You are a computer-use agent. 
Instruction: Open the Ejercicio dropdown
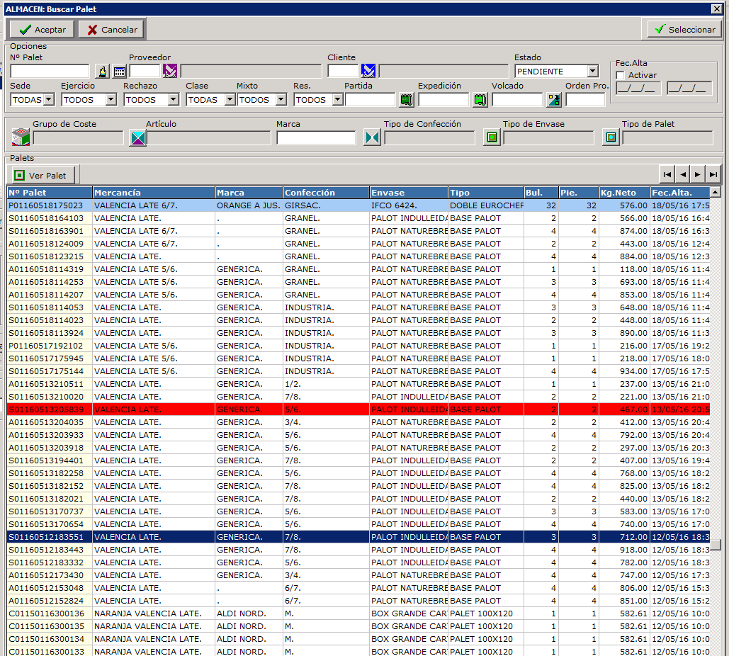coord(111,100)
